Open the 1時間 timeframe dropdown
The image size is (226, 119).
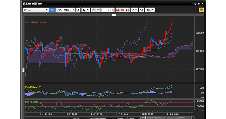point(69,10)
